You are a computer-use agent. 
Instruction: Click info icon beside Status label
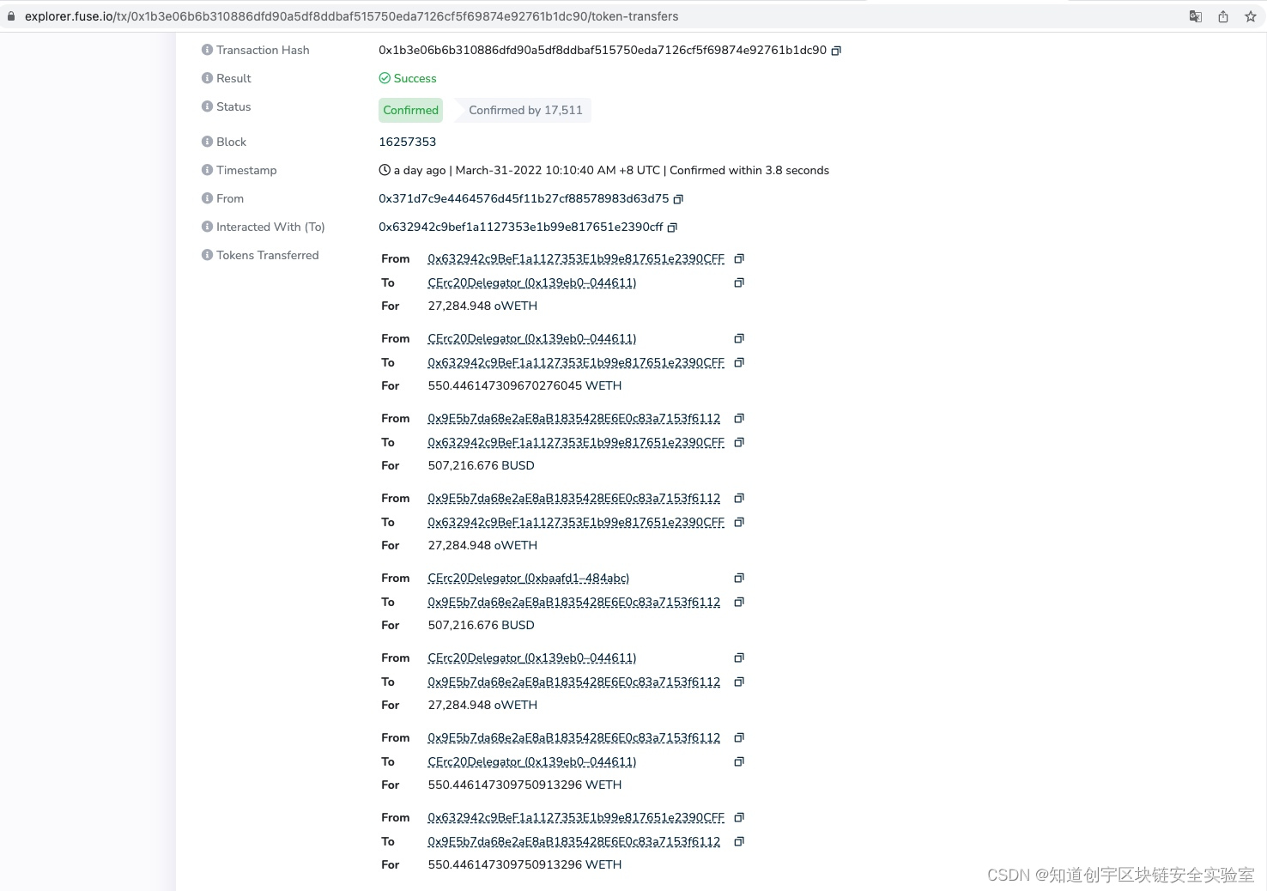coord(207,106)
